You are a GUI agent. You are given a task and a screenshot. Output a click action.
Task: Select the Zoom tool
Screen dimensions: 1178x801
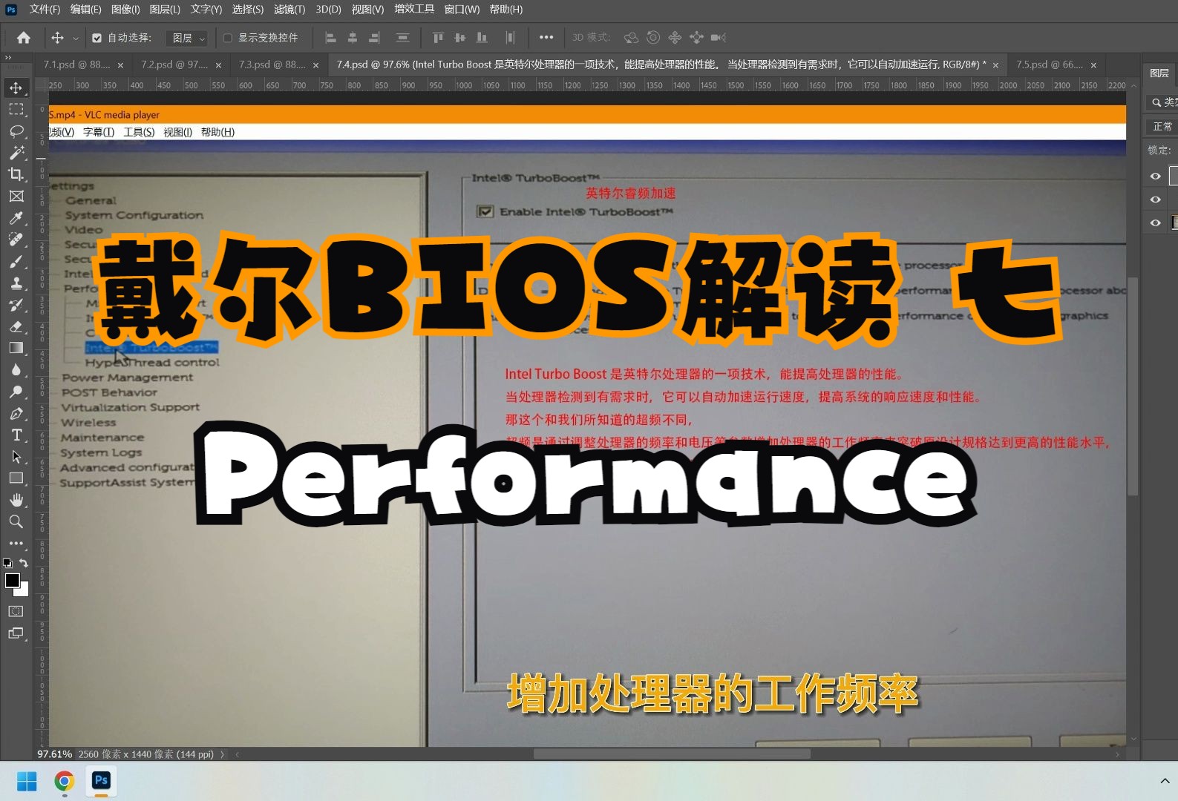tap(16, 522)
